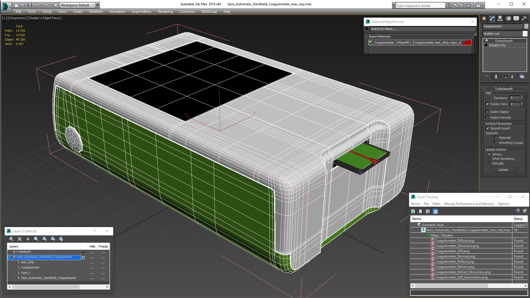530x298 pixels.
Task: Check the Explicit Normals checkbox
Action: tap(487, 118)
